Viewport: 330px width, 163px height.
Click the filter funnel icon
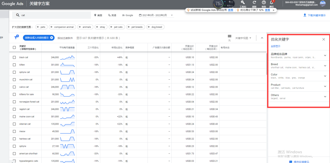(16, 38)
